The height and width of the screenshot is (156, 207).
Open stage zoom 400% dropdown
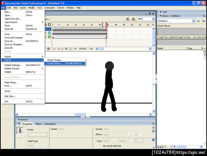tap(153, 19)
